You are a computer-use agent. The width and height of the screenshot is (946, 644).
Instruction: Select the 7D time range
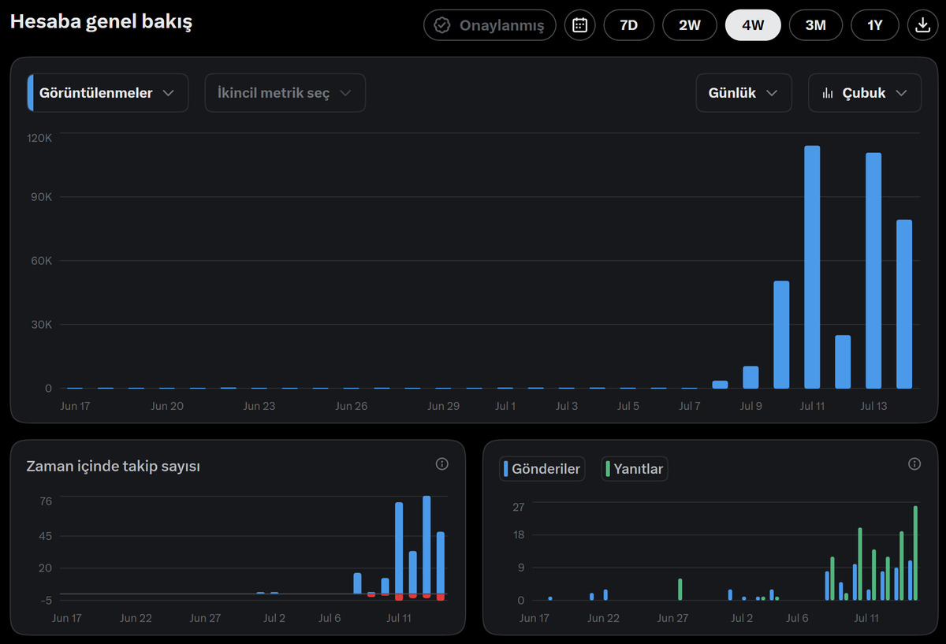[x=628, y=25]
